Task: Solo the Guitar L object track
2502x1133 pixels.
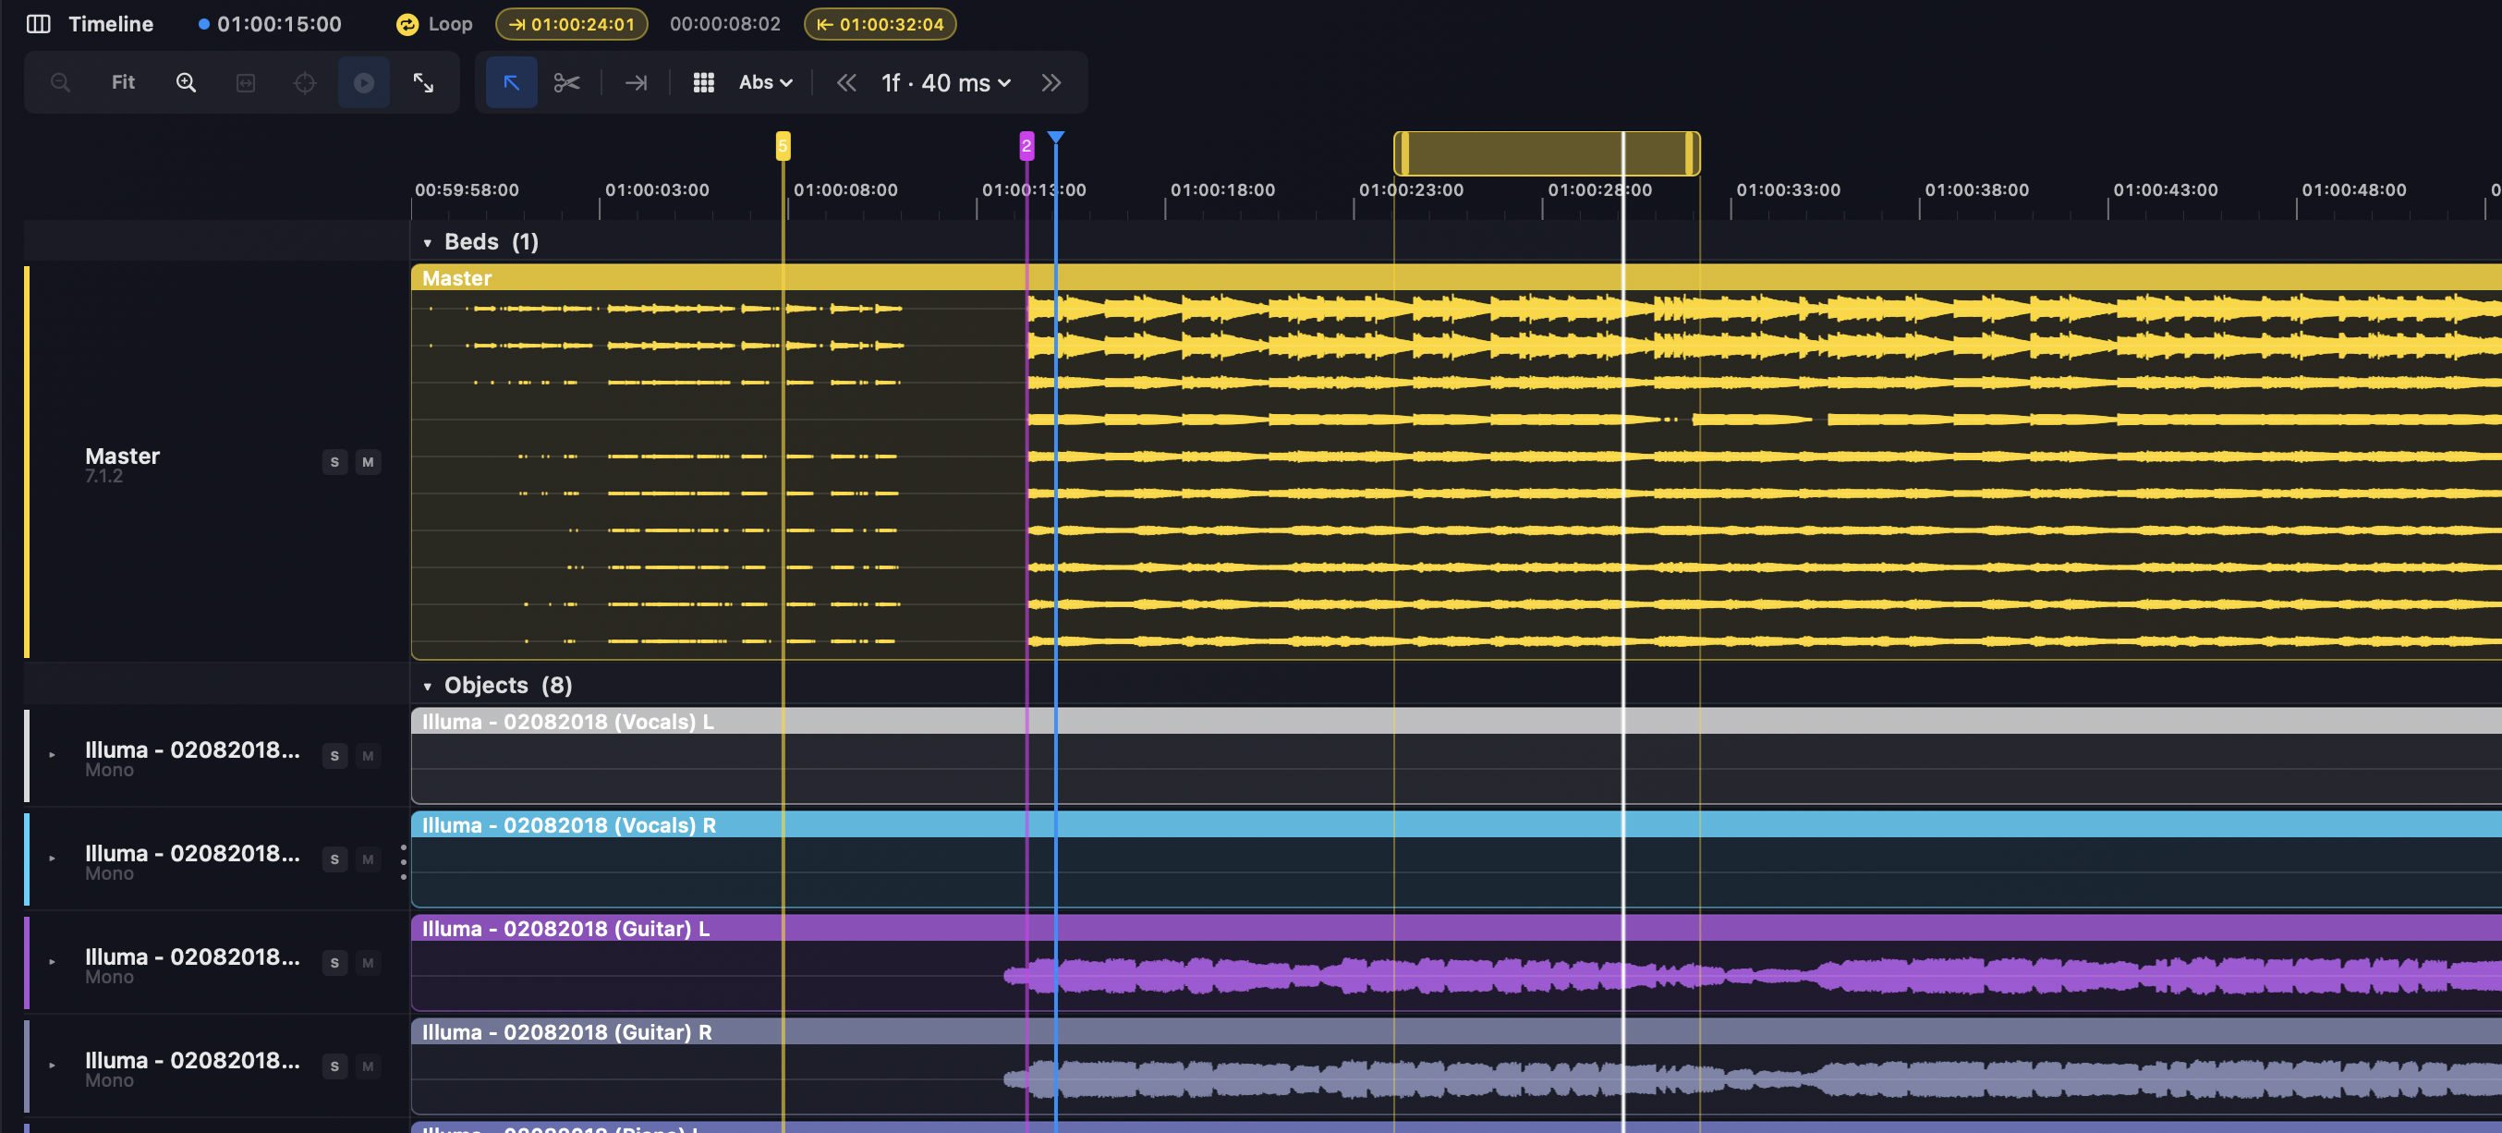Action: pos(335,963)
